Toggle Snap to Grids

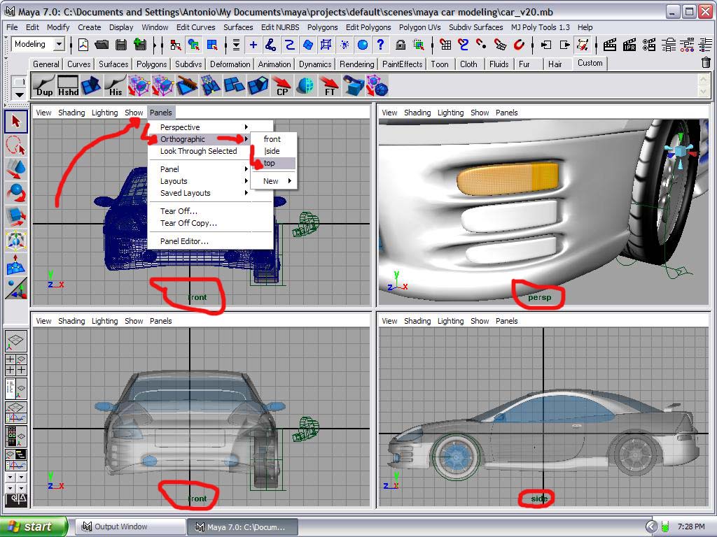pyautogui.click(x=445, y=45)
